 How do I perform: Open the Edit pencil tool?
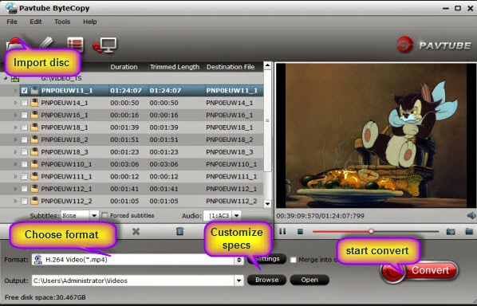click(x=46, y=43)
